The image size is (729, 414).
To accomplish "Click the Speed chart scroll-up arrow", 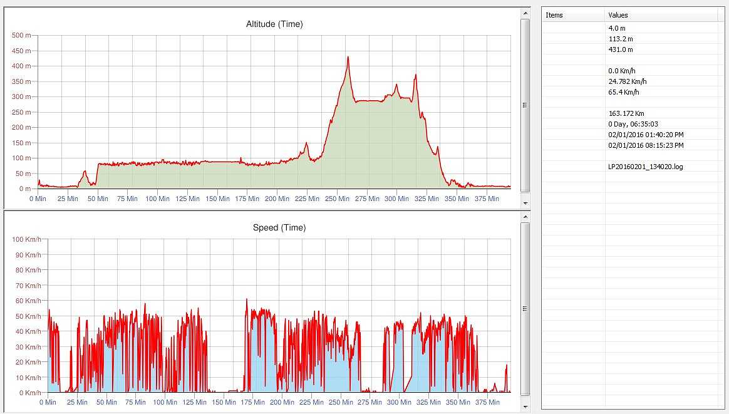I will coord(525,217).
